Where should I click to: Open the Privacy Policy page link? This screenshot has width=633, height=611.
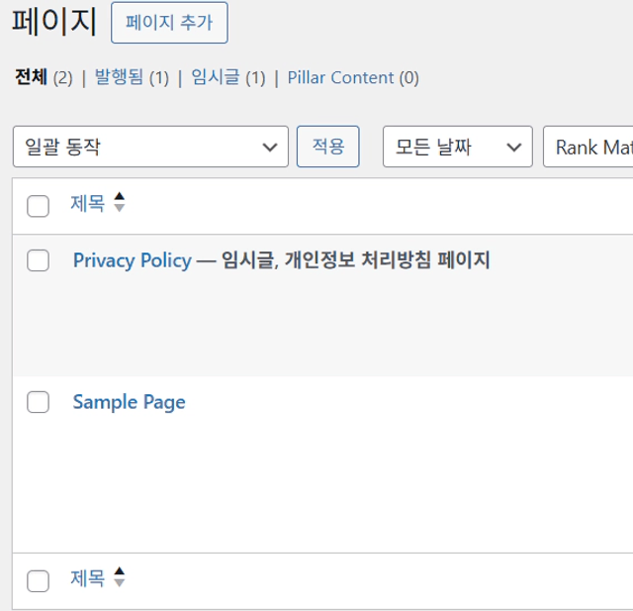coord(132,260)
